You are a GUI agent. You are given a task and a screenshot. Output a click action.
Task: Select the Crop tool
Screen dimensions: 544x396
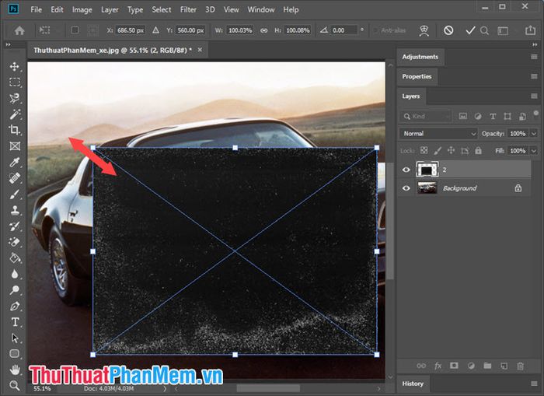tap(15, 130)
